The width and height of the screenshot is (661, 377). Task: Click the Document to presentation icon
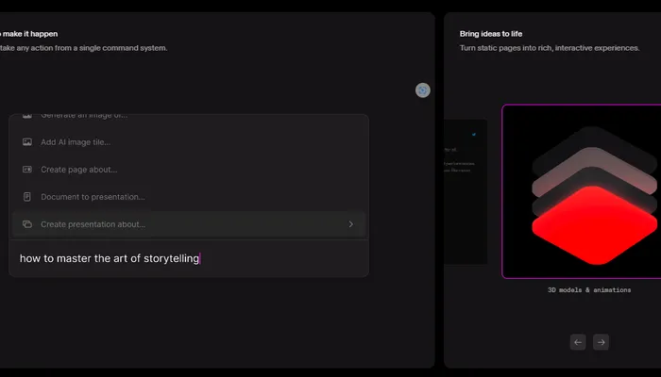tap(27, 197)
